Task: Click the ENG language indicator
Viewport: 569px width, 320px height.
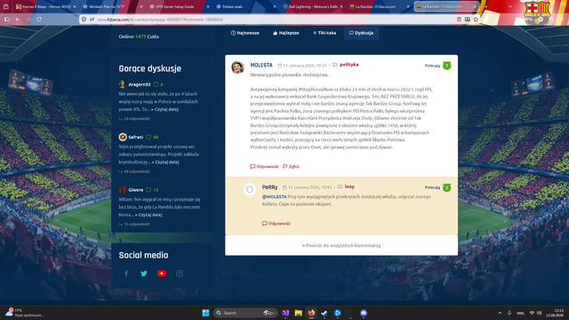Action: tap(520, 313)
